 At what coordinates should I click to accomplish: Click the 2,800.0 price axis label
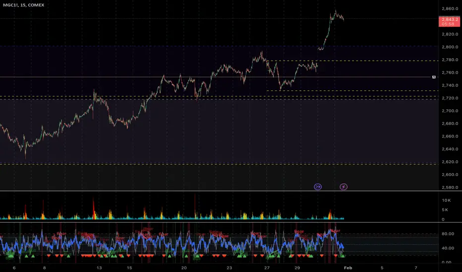click(450, 47)
